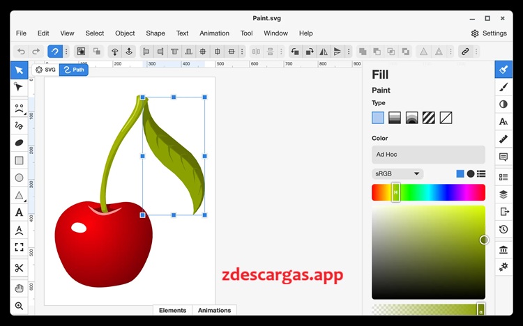The width and height of the screenshot is (523, 326).
Task: Click the Redo arrow in toolbar
Action: pyautogui.click(x=36, y=52)
